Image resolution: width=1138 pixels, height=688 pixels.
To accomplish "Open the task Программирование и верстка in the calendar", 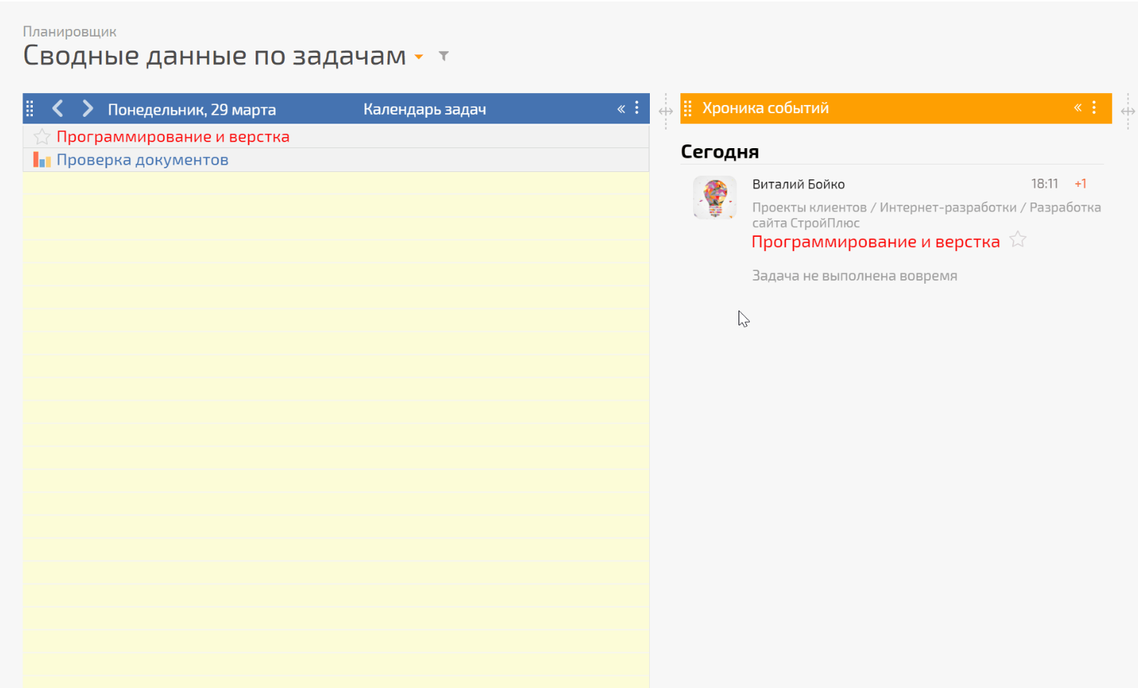I will (x=173, y=136).
